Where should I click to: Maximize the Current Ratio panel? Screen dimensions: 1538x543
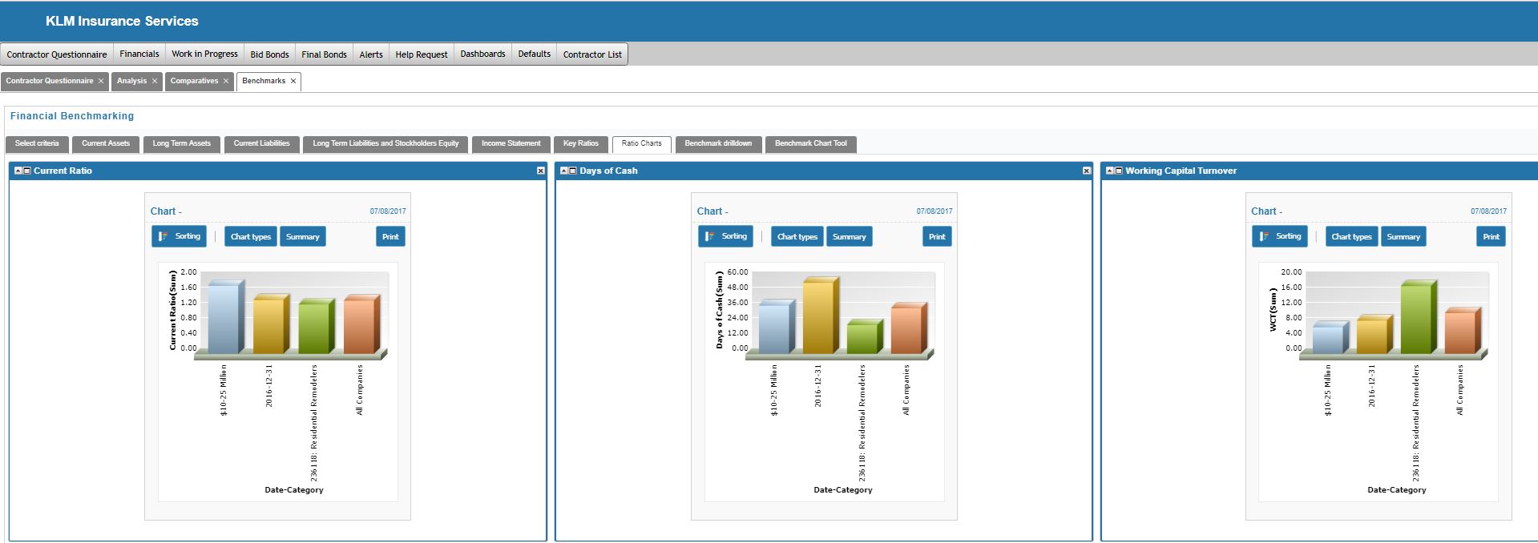coord(26,171)
